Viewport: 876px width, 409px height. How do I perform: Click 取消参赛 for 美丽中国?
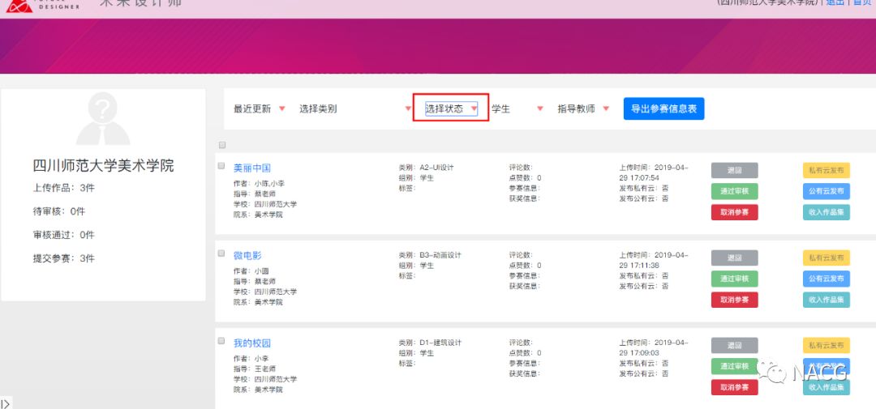tap(734, 212)
